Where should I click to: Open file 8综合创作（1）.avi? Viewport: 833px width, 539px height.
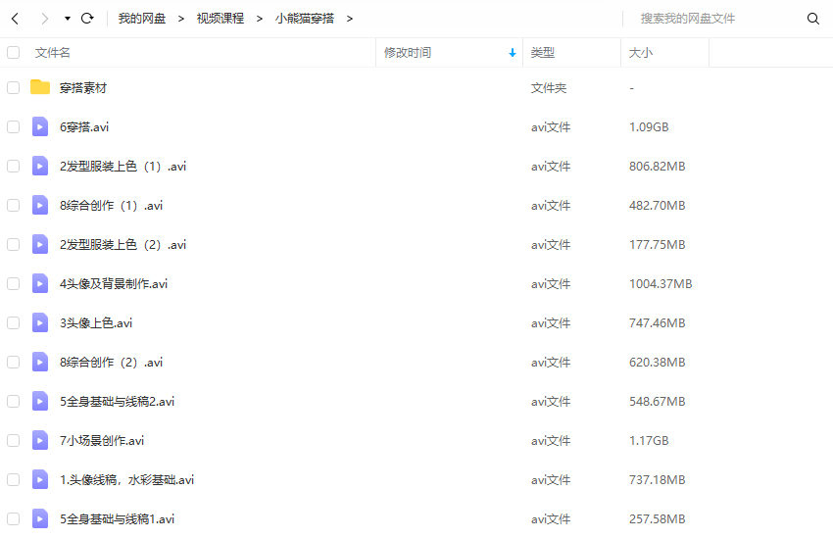[x=111, y=205]
